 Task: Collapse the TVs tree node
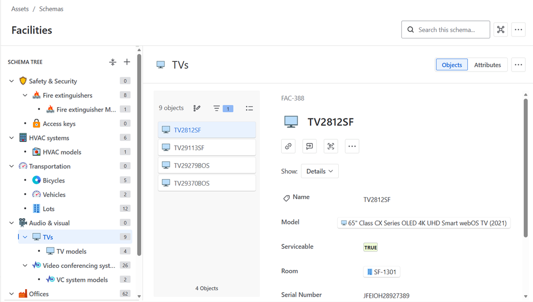click(25, 237)
